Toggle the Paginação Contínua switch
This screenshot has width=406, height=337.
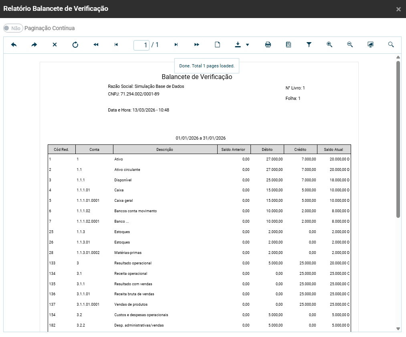pyautogui.click(x=13, y=28)
